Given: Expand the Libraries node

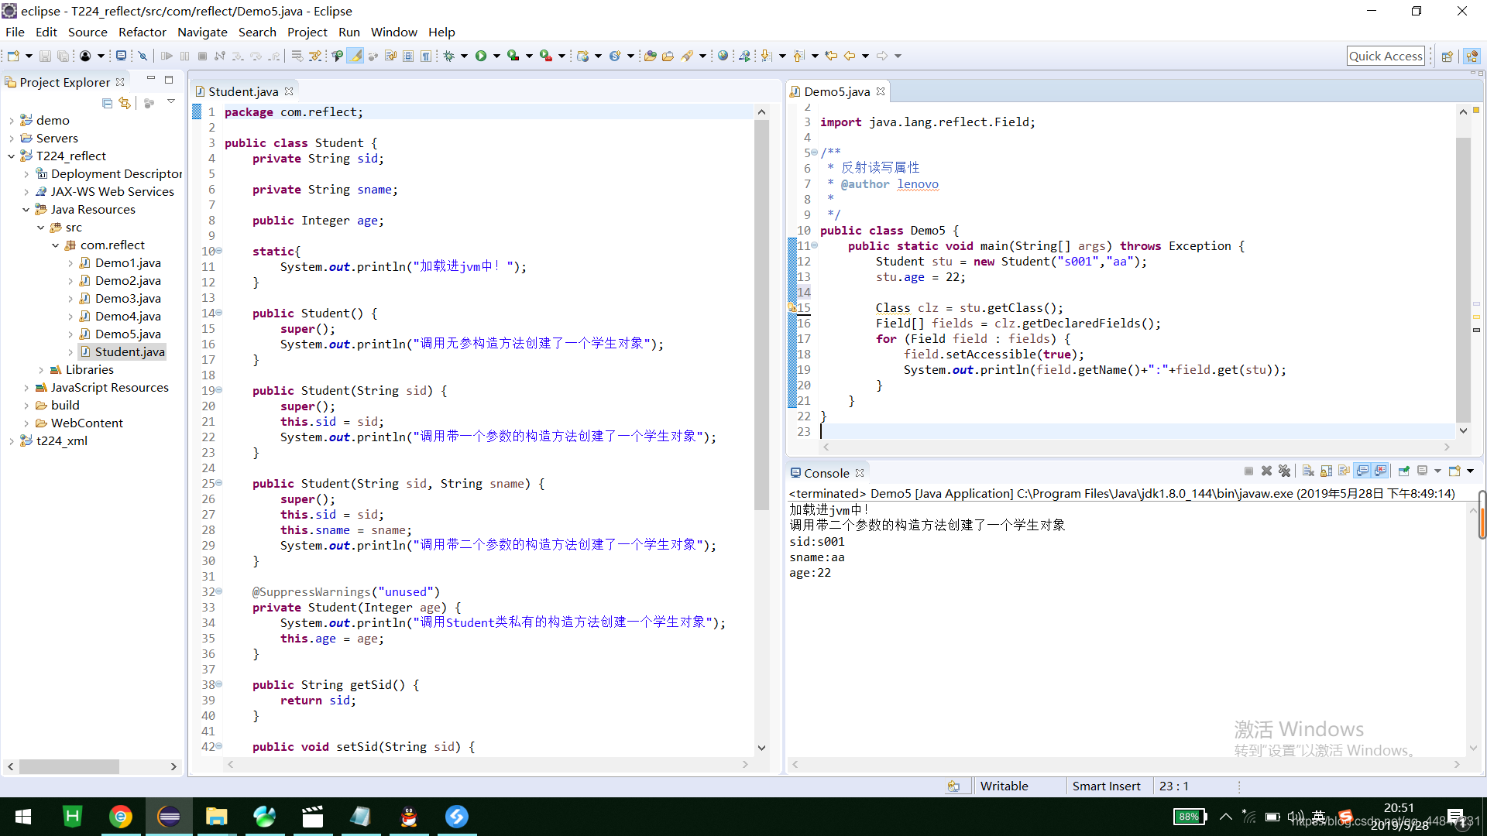Looking at the screenshot, I should pyautogui.click(x=40, y=369).
